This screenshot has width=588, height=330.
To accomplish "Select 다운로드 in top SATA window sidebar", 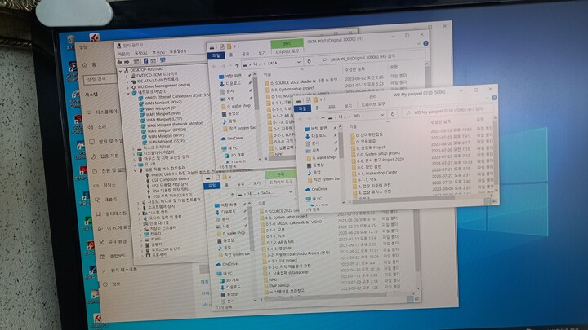I will point(229,83).
